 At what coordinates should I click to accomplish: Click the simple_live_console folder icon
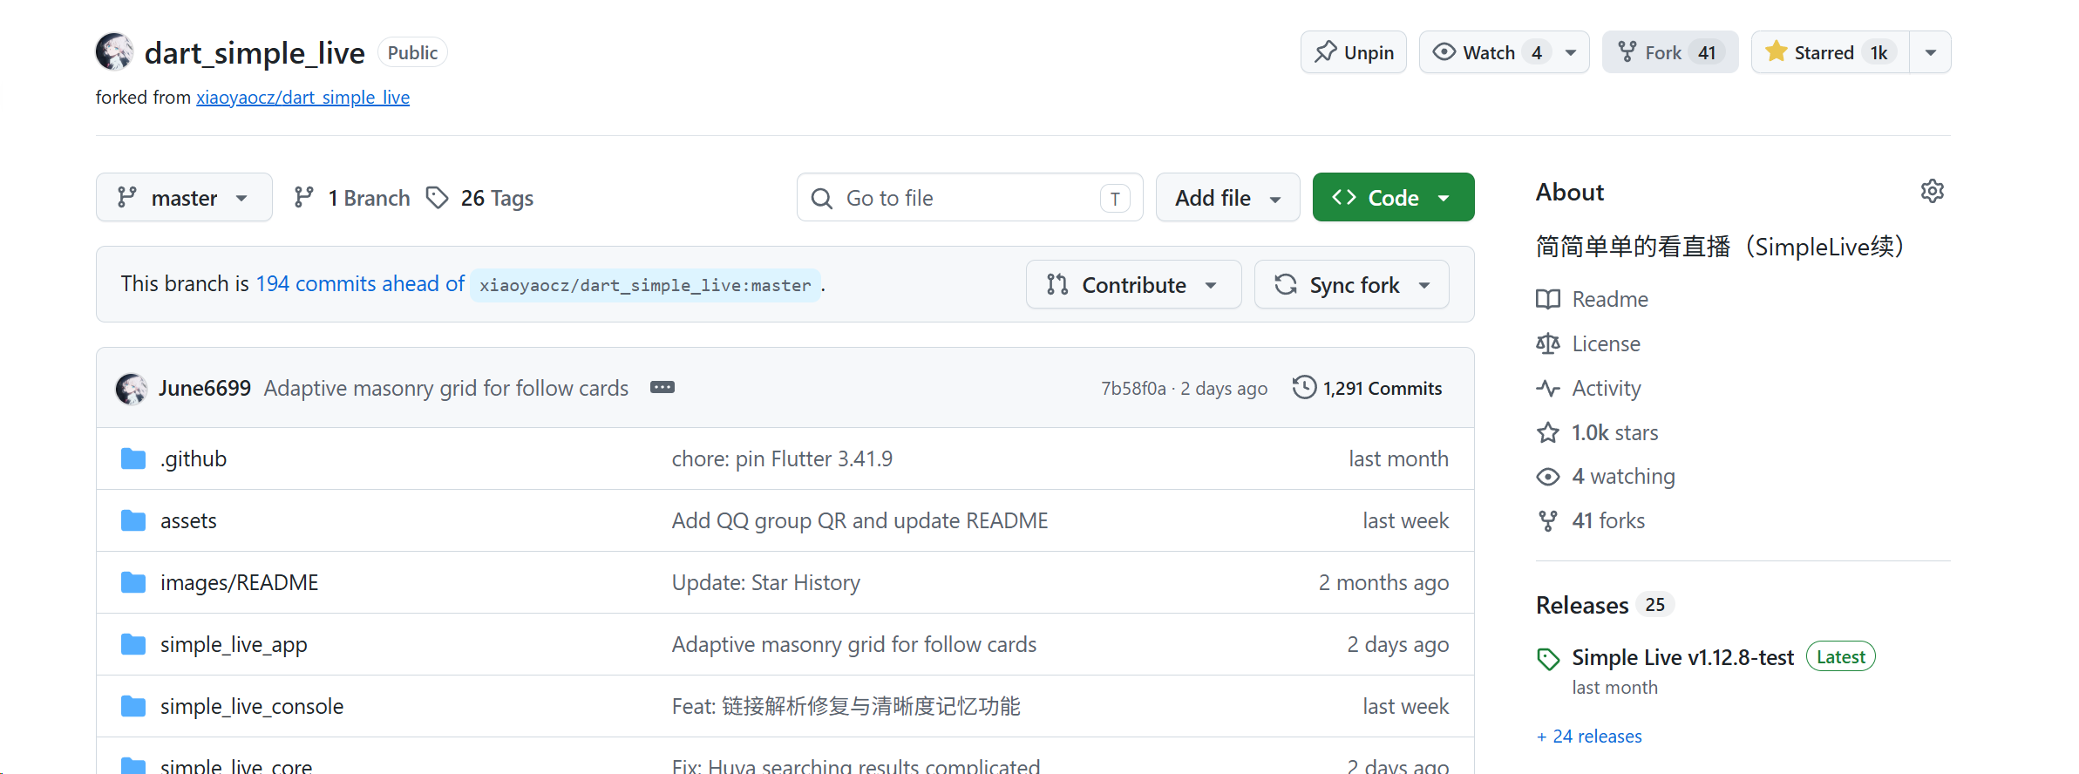133,706
